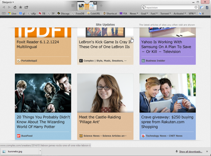This screenshot has height=156, width=211.
Task: Open the TP bookmark
Action: (x=51, y=13)
